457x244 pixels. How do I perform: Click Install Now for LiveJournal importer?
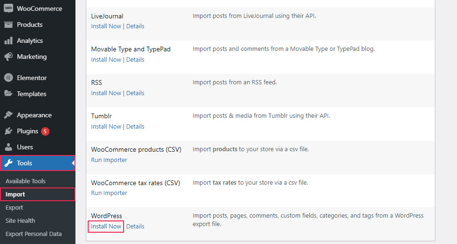(x=106, y=26)
